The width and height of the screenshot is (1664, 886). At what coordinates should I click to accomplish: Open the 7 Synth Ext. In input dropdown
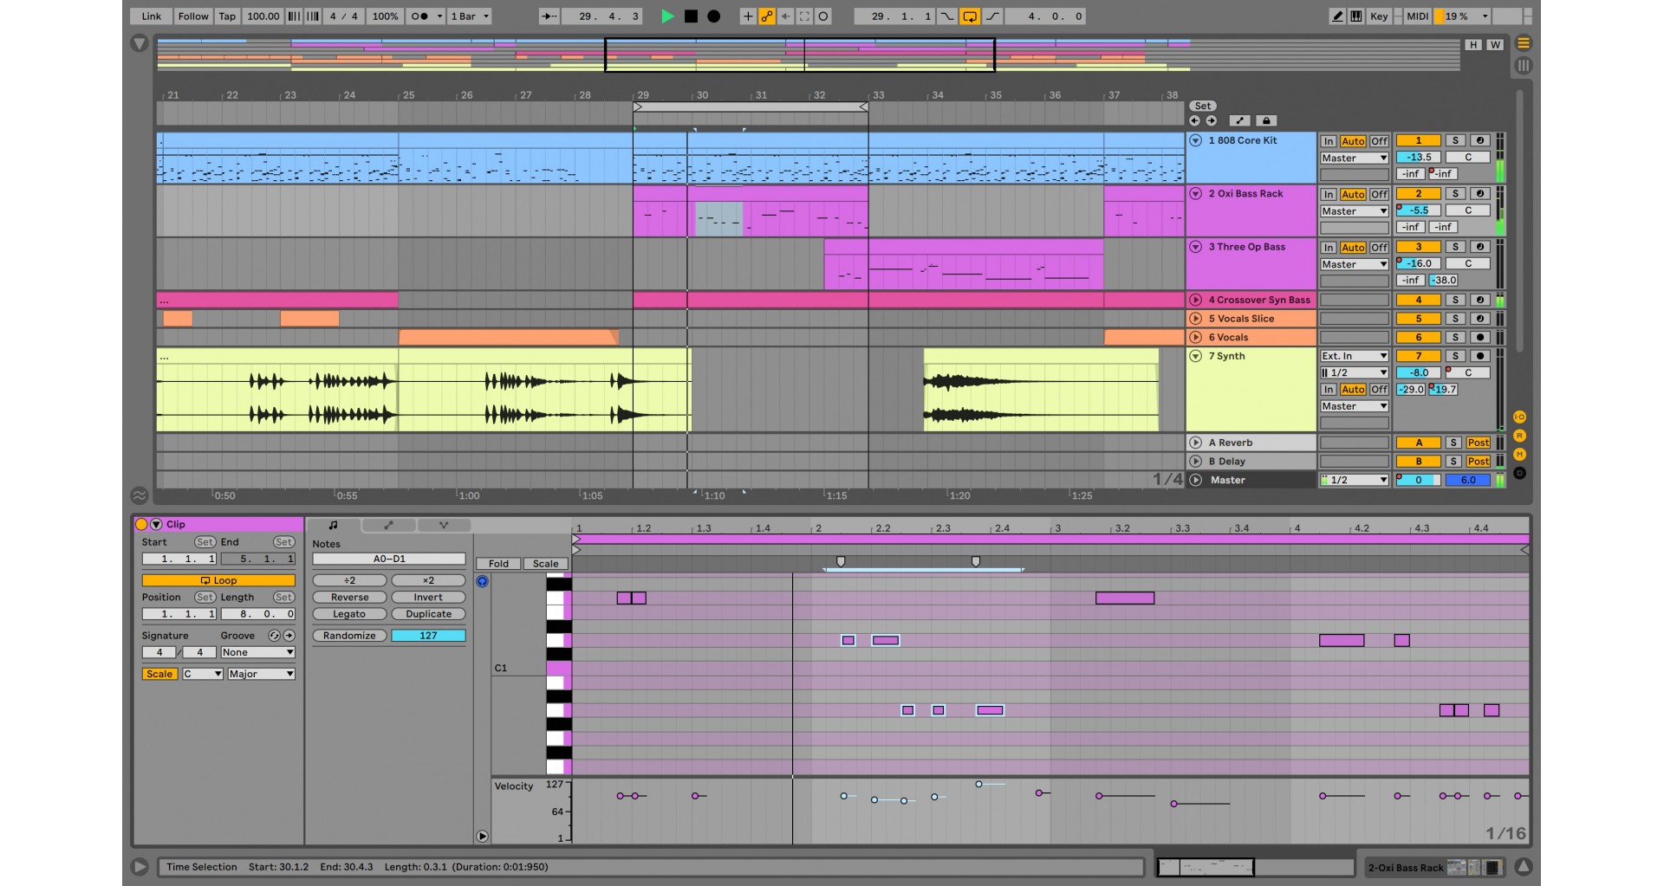[1354, 356]
